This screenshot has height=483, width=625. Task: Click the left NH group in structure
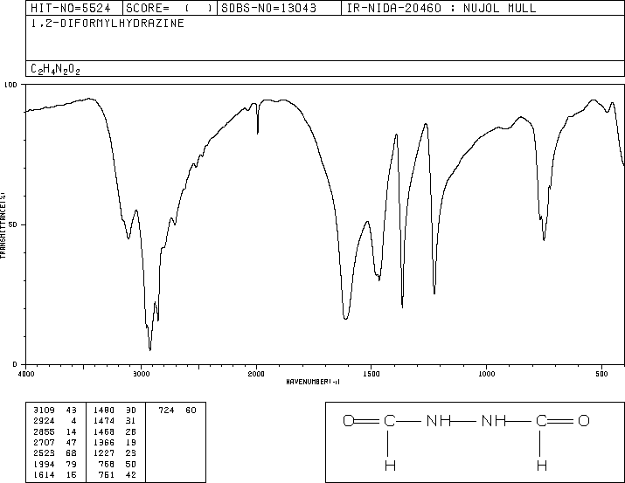(x=439, y=420)
